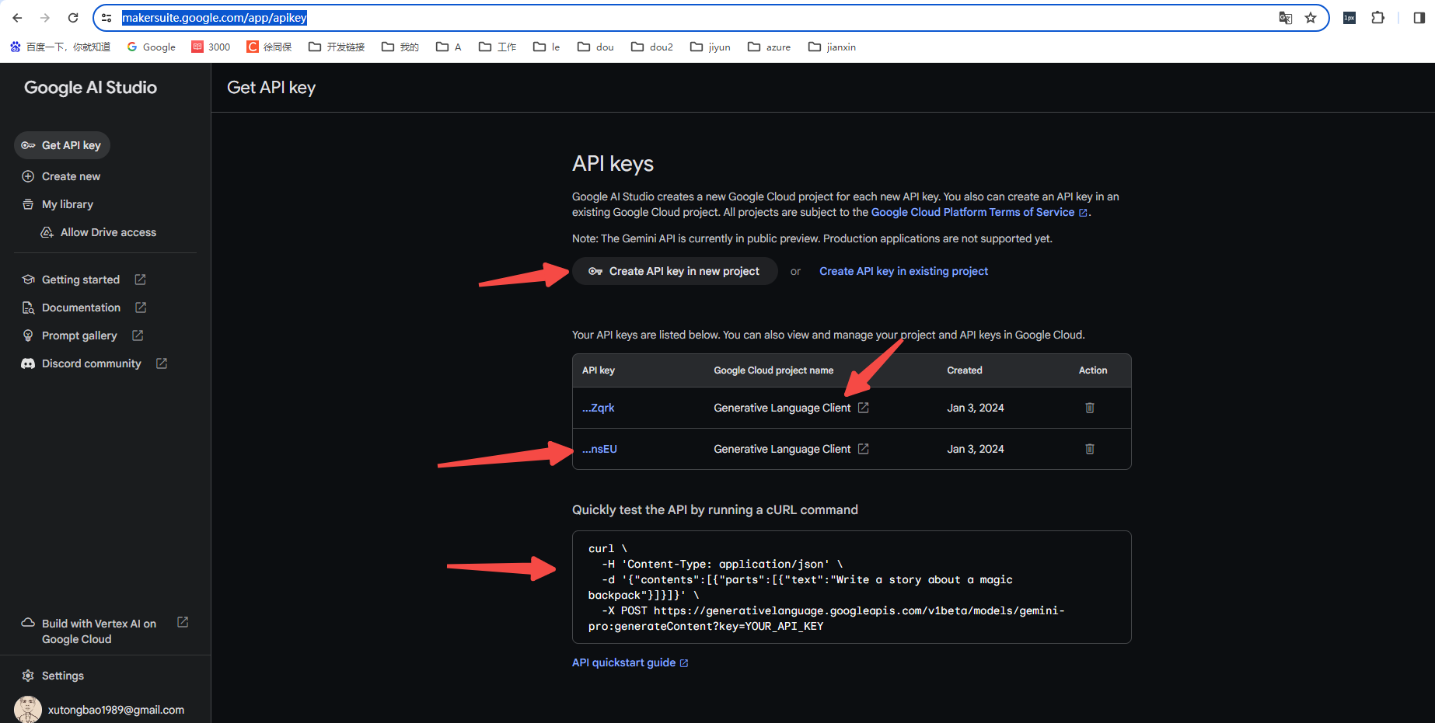Click external link icon beside Getting started
1435x723 pixels.
coord(140,280)
